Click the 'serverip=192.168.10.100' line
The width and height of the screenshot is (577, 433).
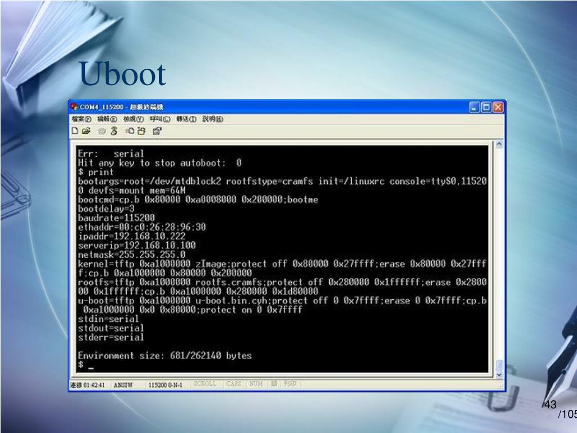tap(136, 245)
